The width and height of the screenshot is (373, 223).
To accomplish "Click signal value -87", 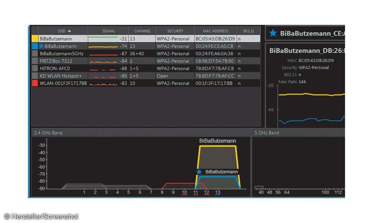I will (123, 54).
